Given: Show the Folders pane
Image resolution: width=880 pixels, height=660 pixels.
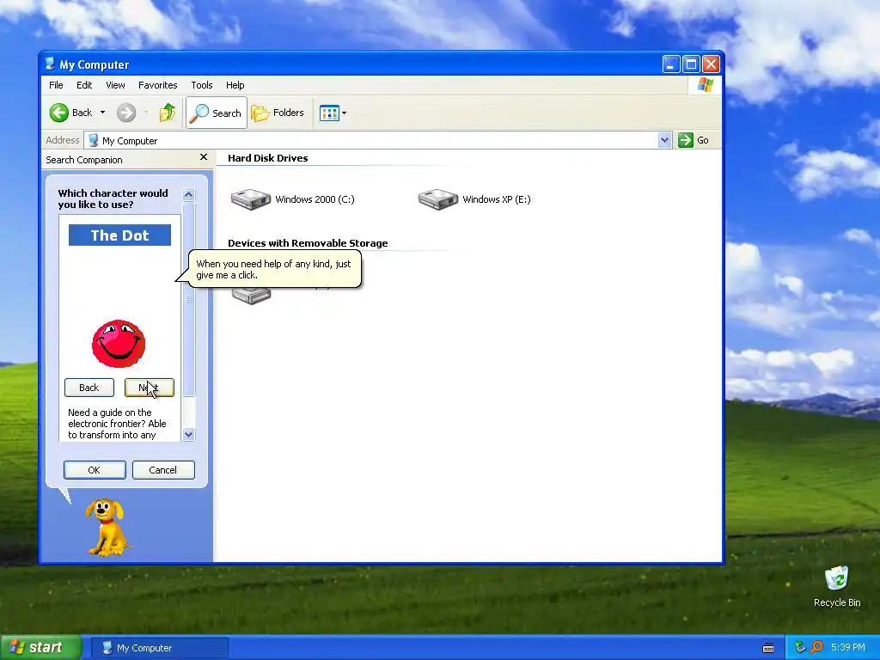Looking at the screenshot, I should 278,113.
